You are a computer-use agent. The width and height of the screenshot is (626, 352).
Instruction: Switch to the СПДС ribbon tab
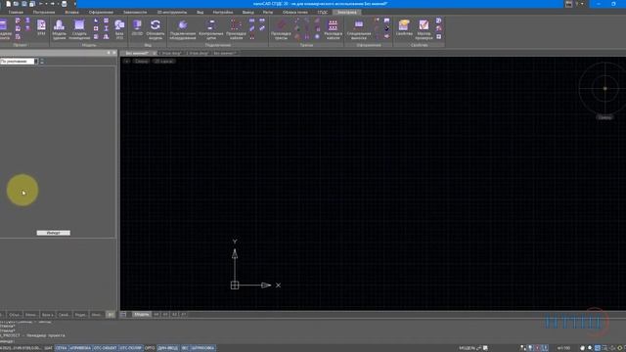(323, 12)
